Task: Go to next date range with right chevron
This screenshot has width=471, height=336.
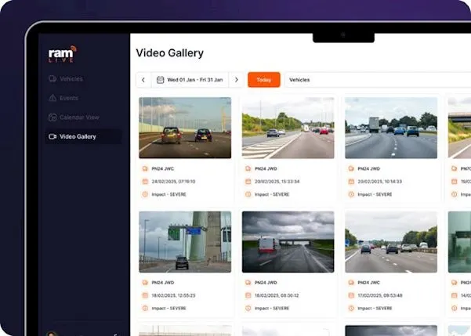Action: (x=237, y=80)
